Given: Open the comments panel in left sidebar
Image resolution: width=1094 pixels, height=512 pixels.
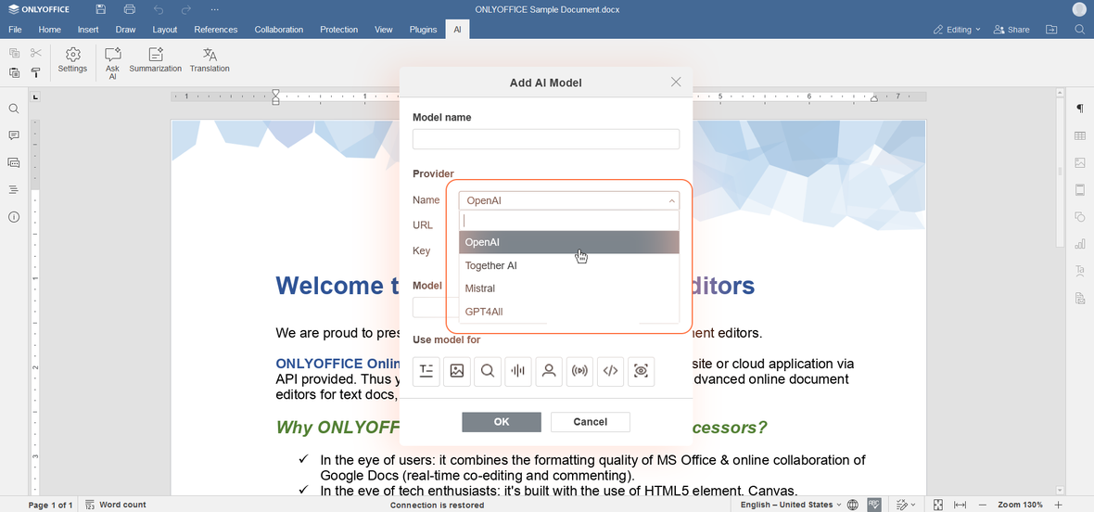Looking at the screenshot, I should coord(13,135).
